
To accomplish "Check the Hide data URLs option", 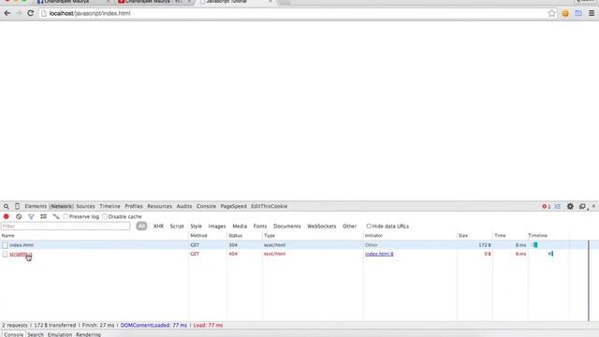I will coord(369,227).
